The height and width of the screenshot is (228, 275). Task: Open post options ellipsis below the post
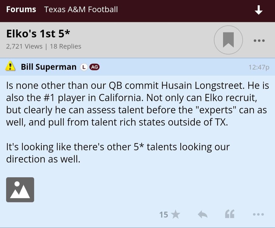258,215
